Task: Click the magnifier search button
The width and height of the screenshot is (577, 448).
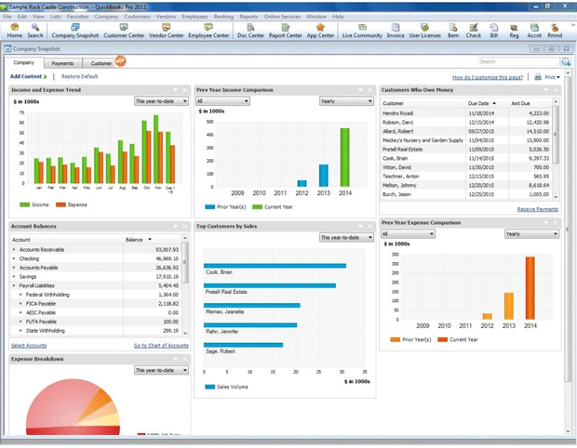Action: tap(566, 61)
